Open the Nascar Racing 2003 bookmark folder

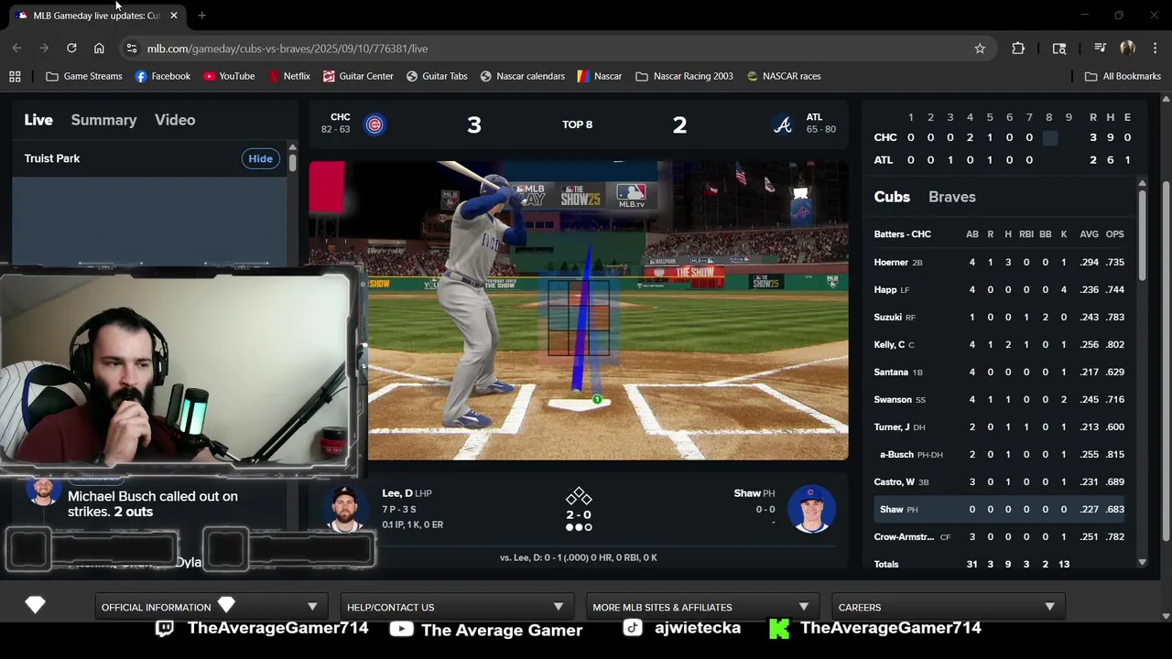(x=685, y=76)
